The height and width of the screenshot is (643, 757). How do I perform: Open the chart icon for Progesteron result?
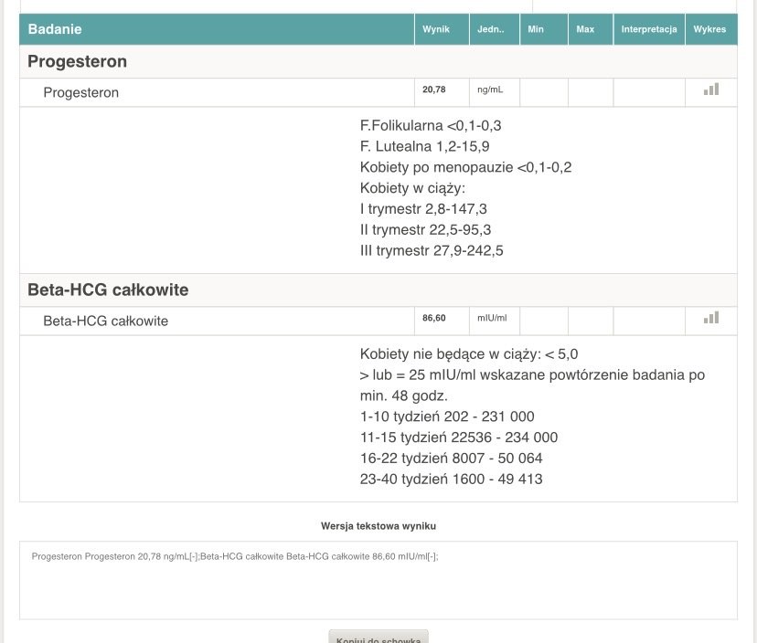coord(710,90)
